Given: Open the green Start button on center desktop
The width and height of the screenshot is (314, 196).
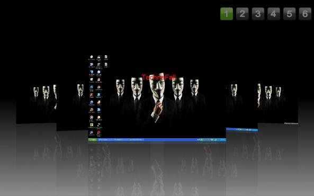Looking at the screenshot, I should [x=93, y=140].
